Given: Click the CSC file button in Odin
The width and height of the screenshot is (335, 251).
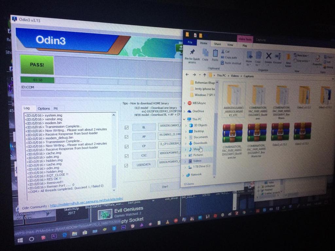Looking at the screenshot, I should pos(144,155).
